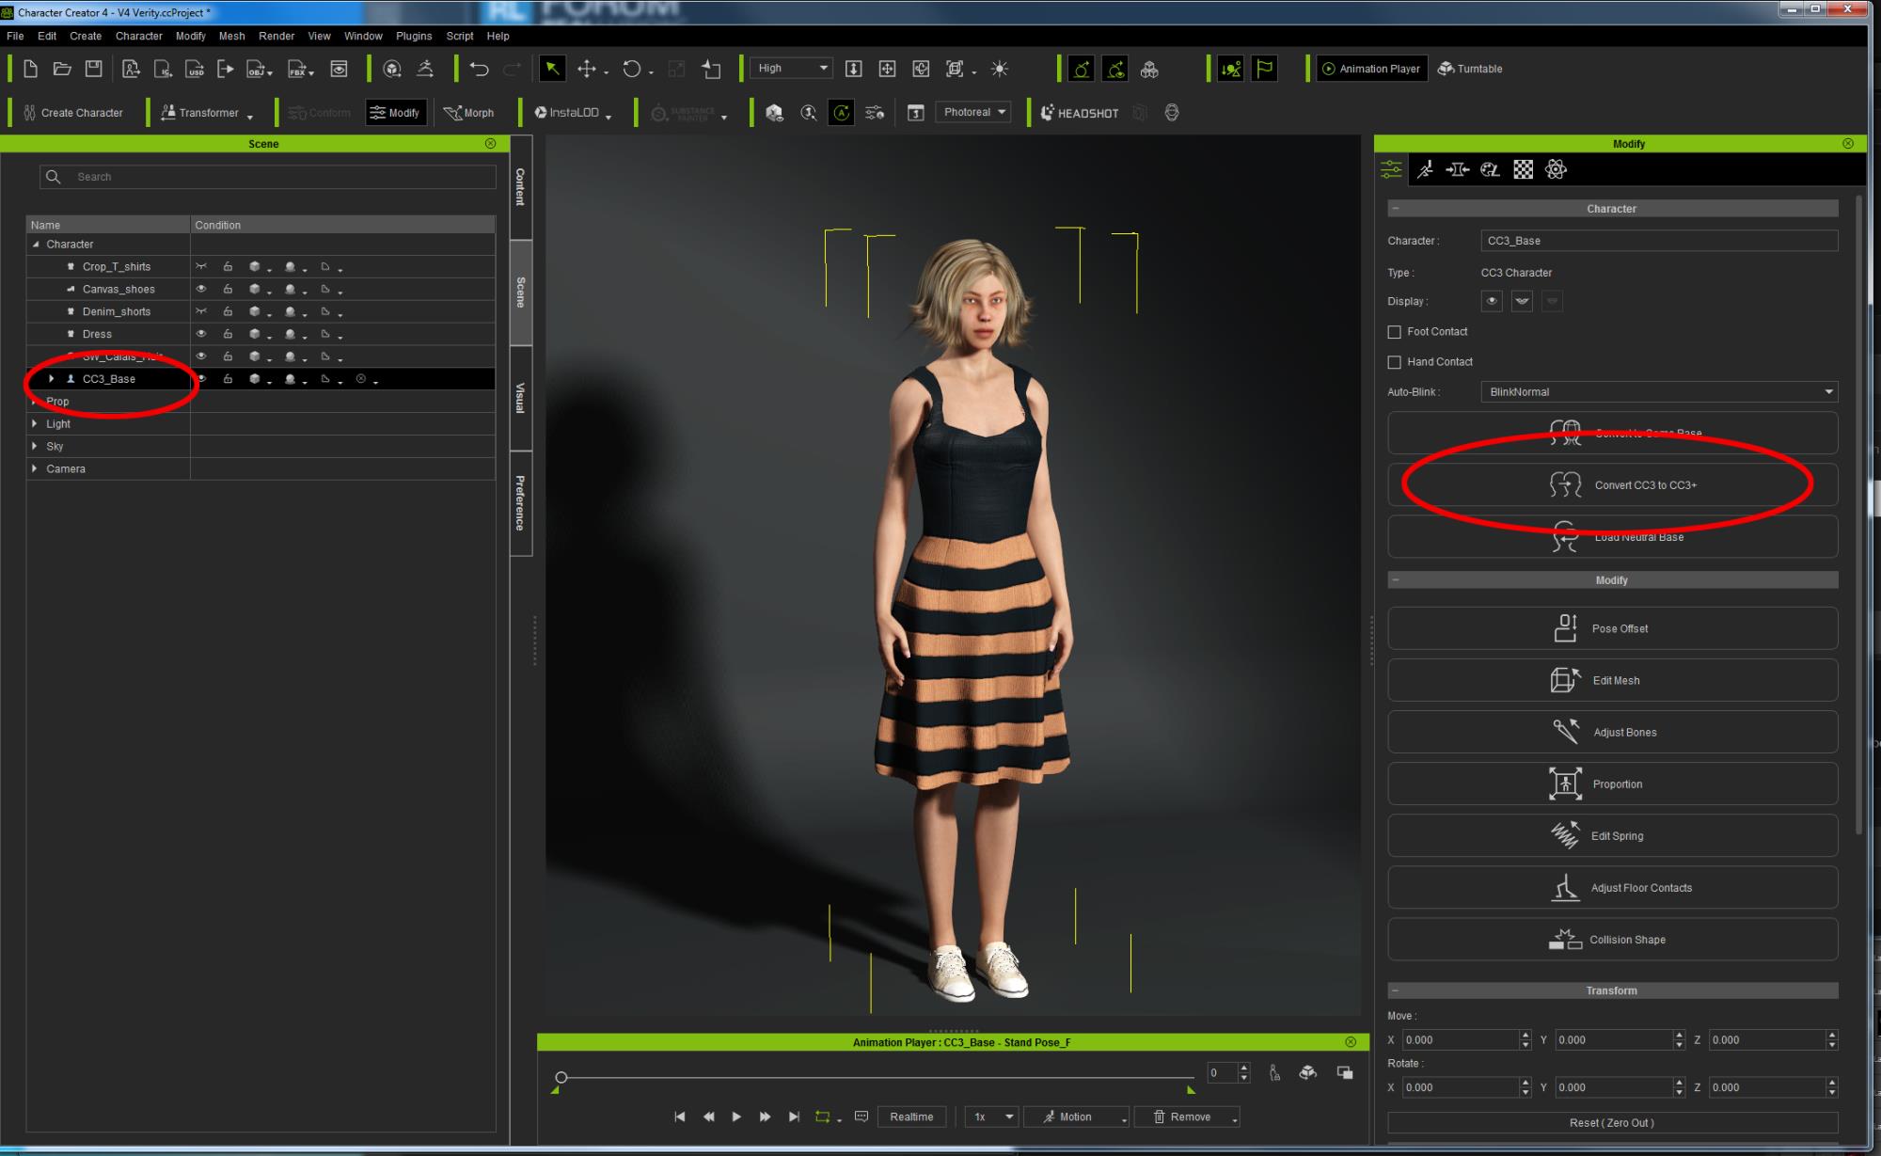
Task: Open the Turntable tool
Action: coord(1470,69)
